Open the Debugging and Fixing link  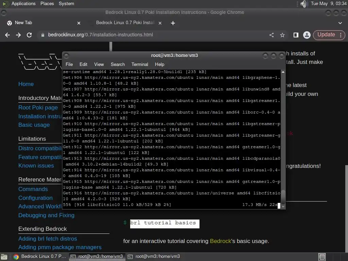(x=46, y=215)
